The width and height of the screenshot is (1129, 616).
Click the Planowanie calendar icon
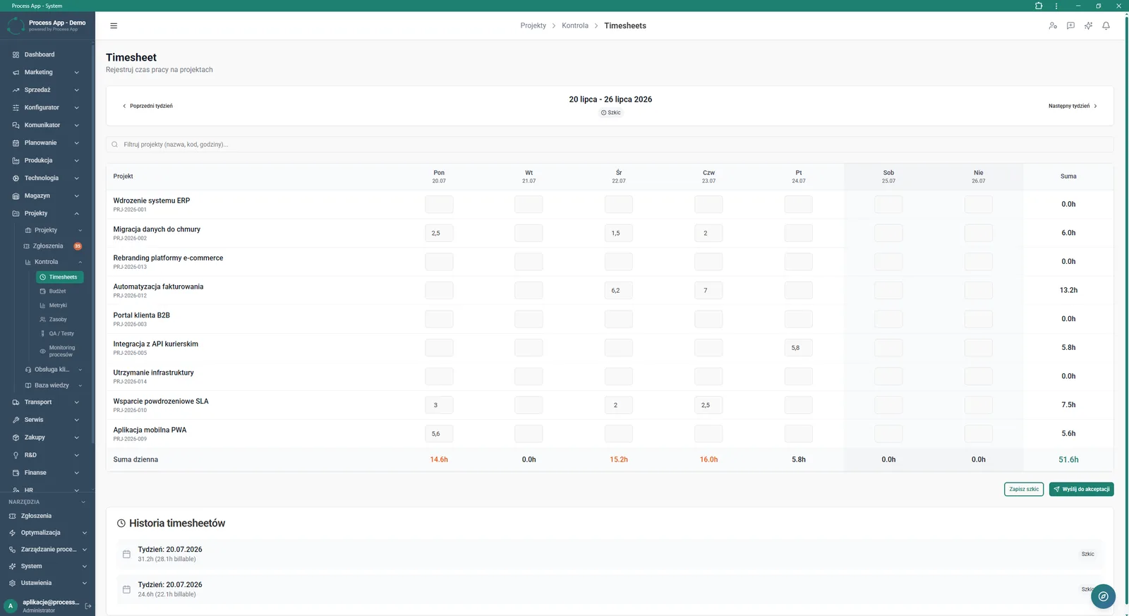16,143
